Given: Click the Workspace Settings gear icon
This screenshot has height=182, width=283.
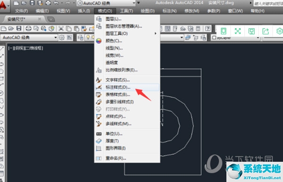Looking at the screenshot, I should [x=62, y=38].
